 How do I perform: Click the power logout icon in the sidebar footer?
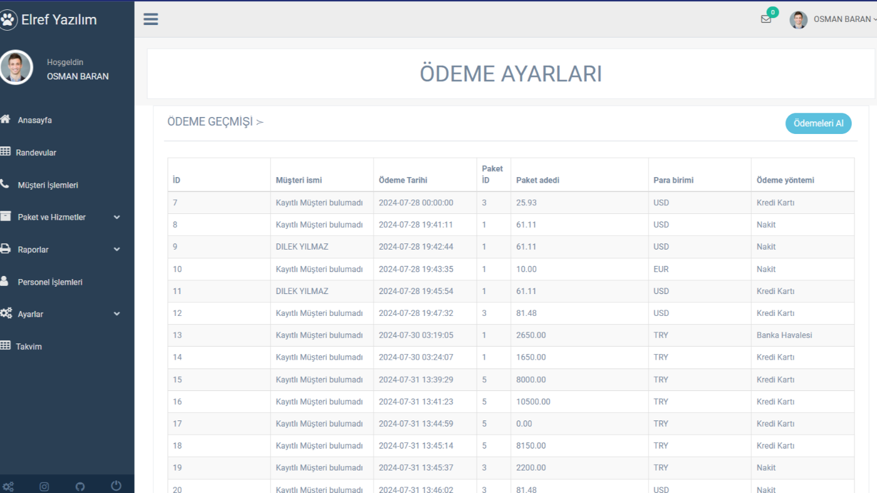coord(116,485)
